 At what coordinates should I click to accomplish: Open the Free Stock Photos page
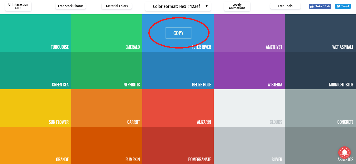(70, 5)
